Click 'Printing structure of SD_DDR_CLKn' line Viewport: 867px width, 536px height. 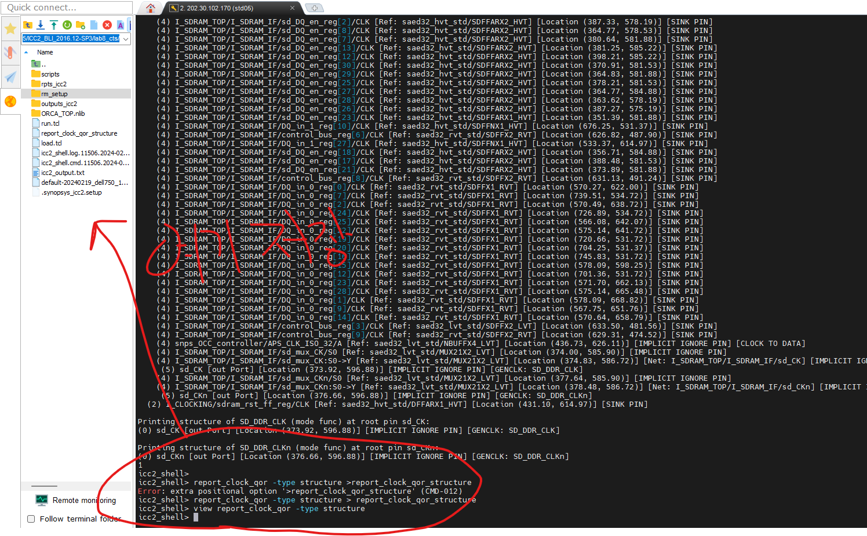(288, 448)
